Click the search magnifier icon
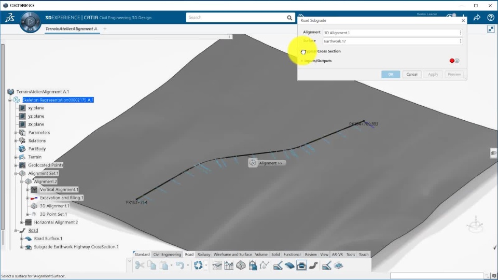Screen dimensions: 498x280 [x=289, y=18]
